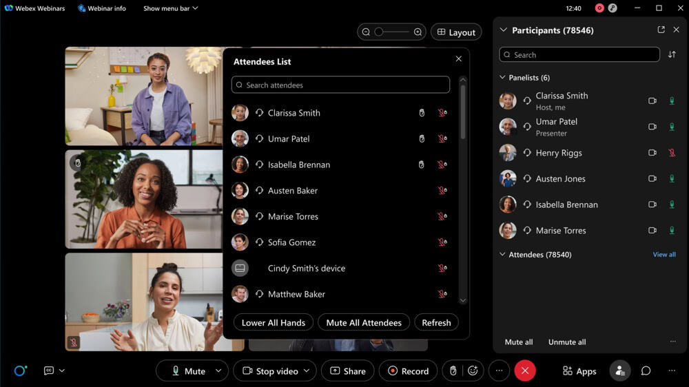This screenshot has height=387, width=689.
Task: Click the red end webinar button
Action: [525, 370]
